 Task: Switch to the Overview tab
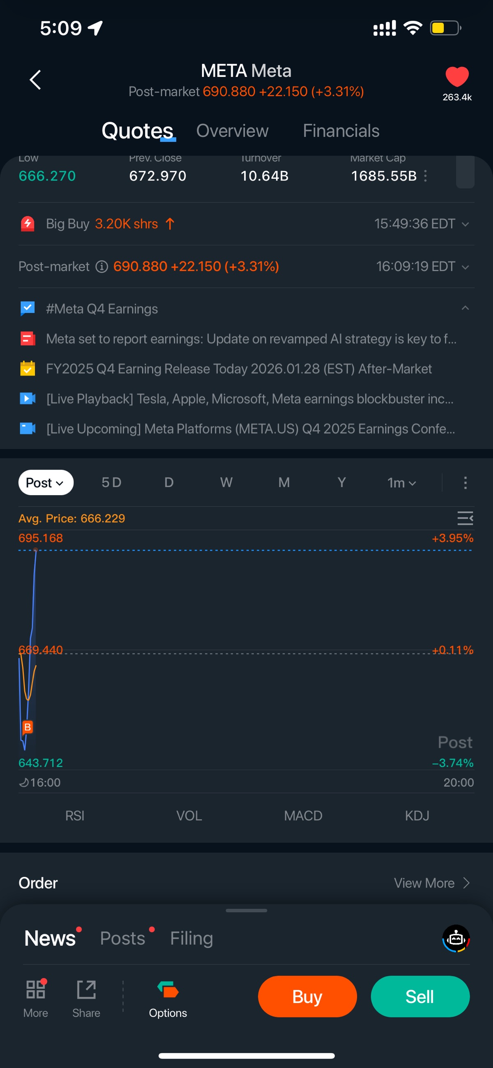click(233, 131)
